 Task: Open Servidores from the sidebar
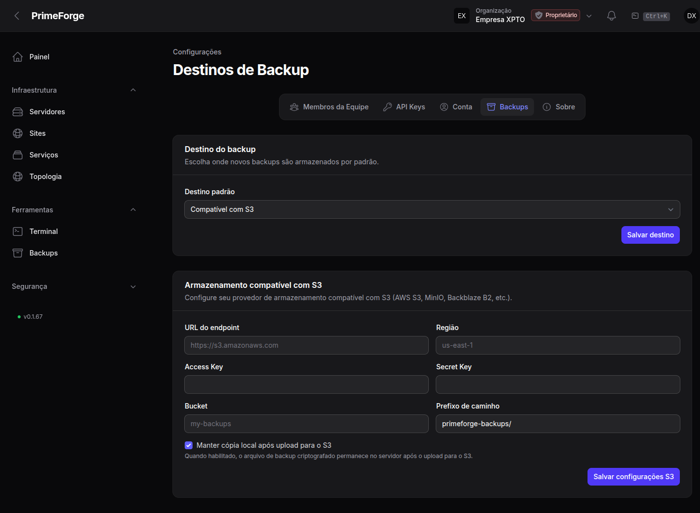tap(47, 112)
